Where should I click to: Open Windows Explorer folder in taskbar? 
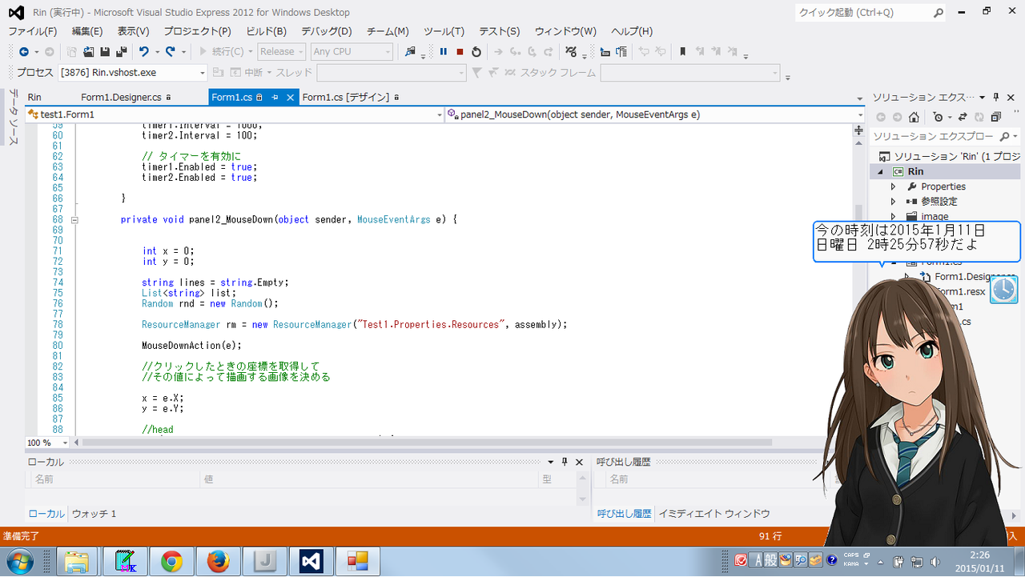tap(77, 562)
